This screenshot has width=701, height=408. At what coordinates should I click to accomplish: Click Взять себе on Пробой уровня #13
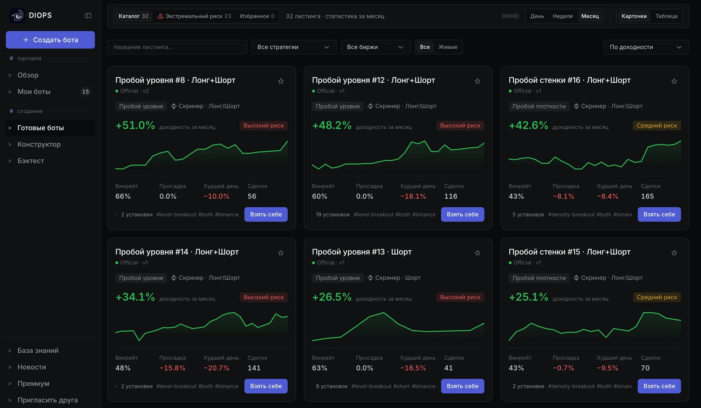pyautogui.click(x=462, y=386)
